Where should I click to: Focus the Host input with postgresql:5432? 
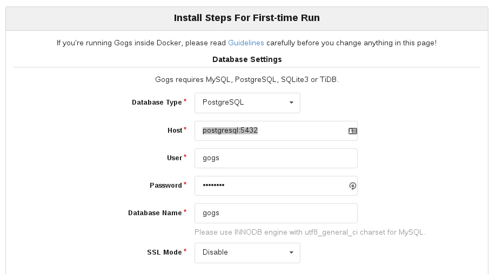tap(270, 131)
